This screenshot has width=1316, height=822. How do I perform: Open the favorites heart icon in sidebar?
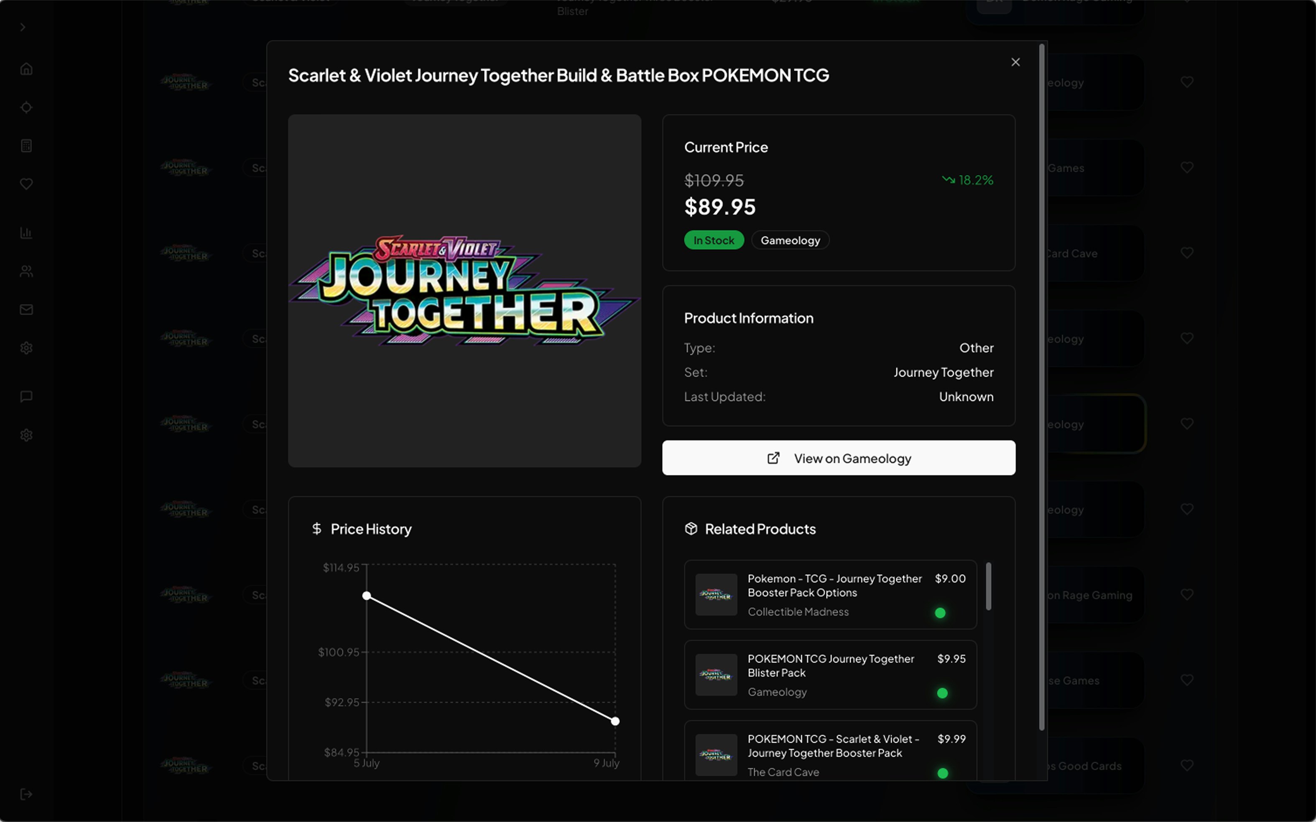(x=26, y=184)
